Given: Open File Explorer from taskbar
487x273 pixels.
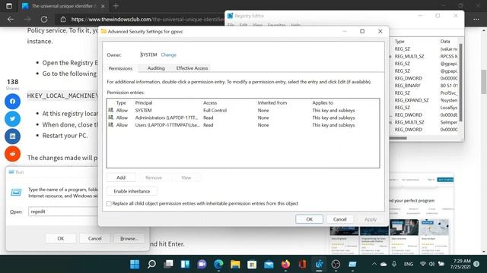Looking at the screenshot, I should [x=235, y=264].
